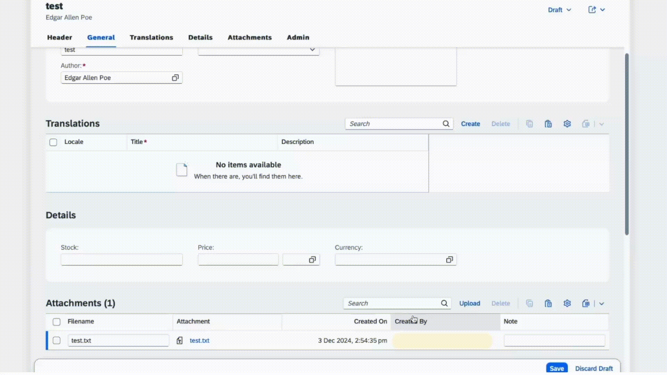Image resolution: width=667 pixels, height=375 pixels.
Task: Click the vertical page scrollbar
Action: (627, 144)
